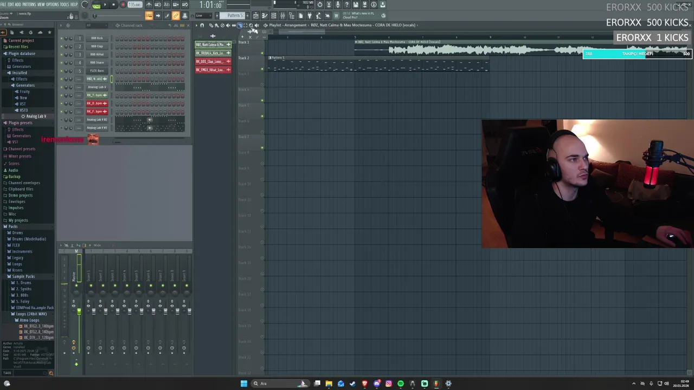Image resolution: width=694 pixels, height=390 pixels.
Task: Mute the 808 HiHat channel LED
Action: coord(61,54)
